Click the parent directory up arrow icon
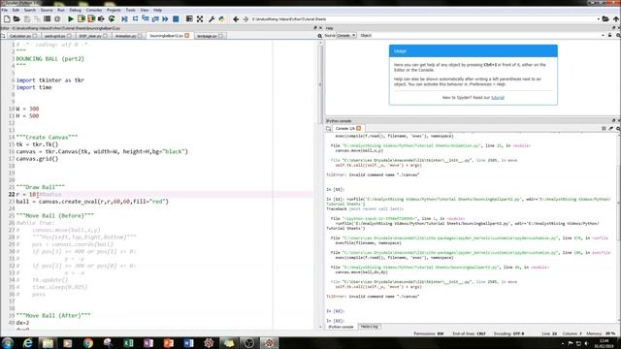The height and width of the screenshot is (349, 621). (616, 18)
